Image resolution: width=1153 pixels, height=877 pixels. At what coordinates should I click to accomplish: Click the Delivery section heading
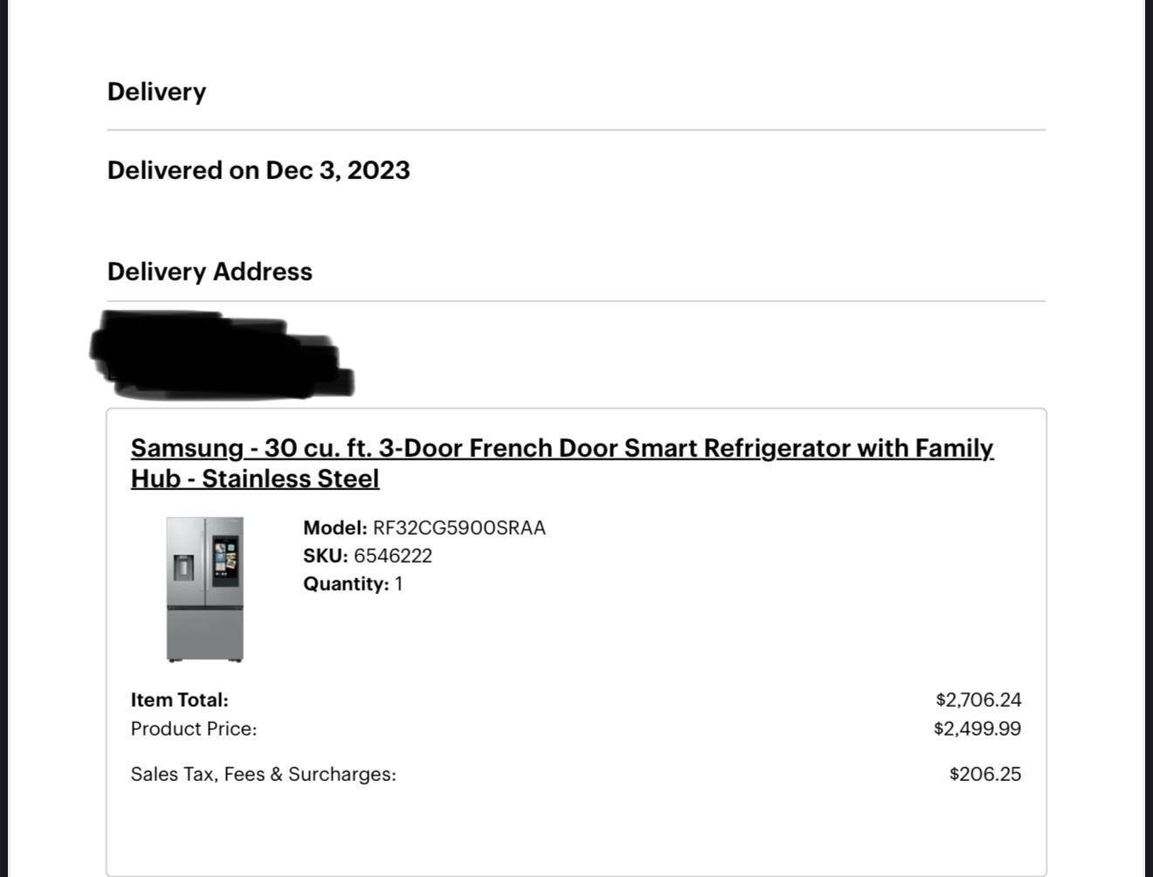(x=156, y=92)
